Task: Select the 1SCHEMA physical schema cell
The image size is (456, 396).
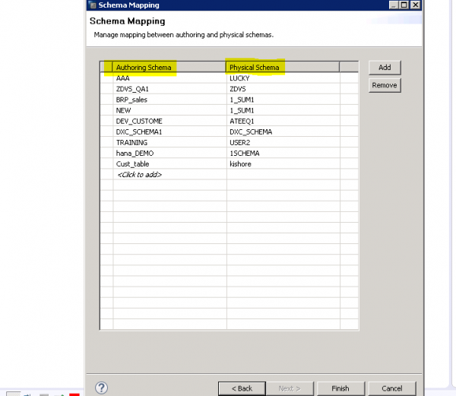Action: (x=283, y=154)
